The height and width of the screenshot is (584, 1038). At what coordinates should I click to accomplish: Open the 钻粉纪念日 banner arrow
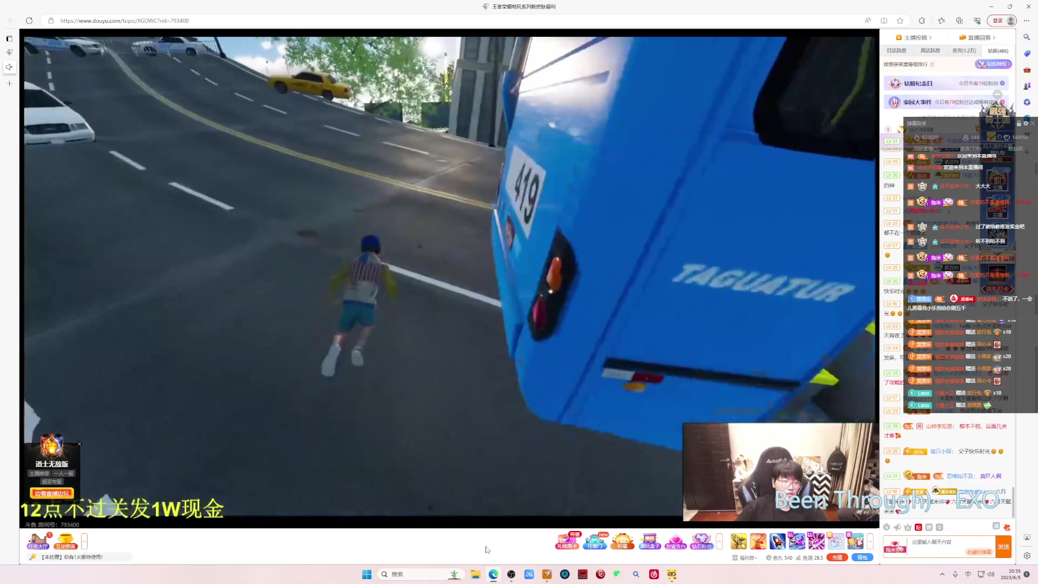pyautogui.click(x=1002, y=83)
